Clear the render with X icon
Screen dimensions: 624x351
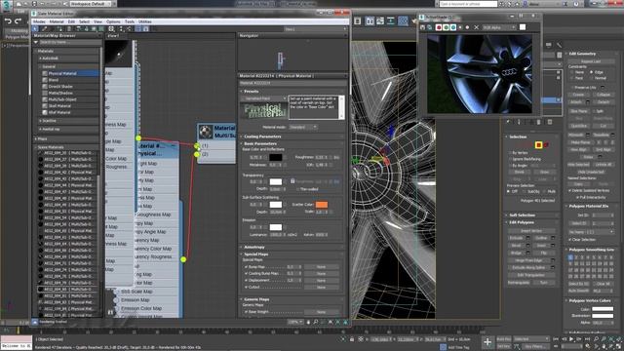click(x=476, y=27)
